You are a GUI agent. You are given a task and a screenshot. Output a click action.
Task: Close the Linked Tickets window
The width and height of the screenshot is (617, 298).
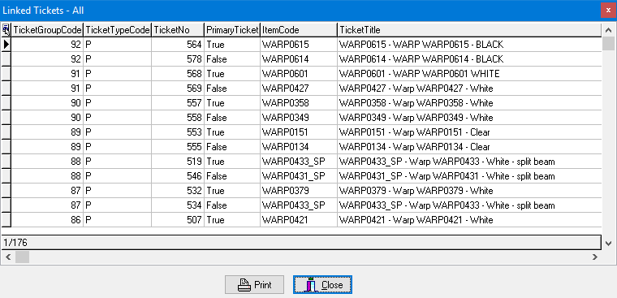coord(608,11)
